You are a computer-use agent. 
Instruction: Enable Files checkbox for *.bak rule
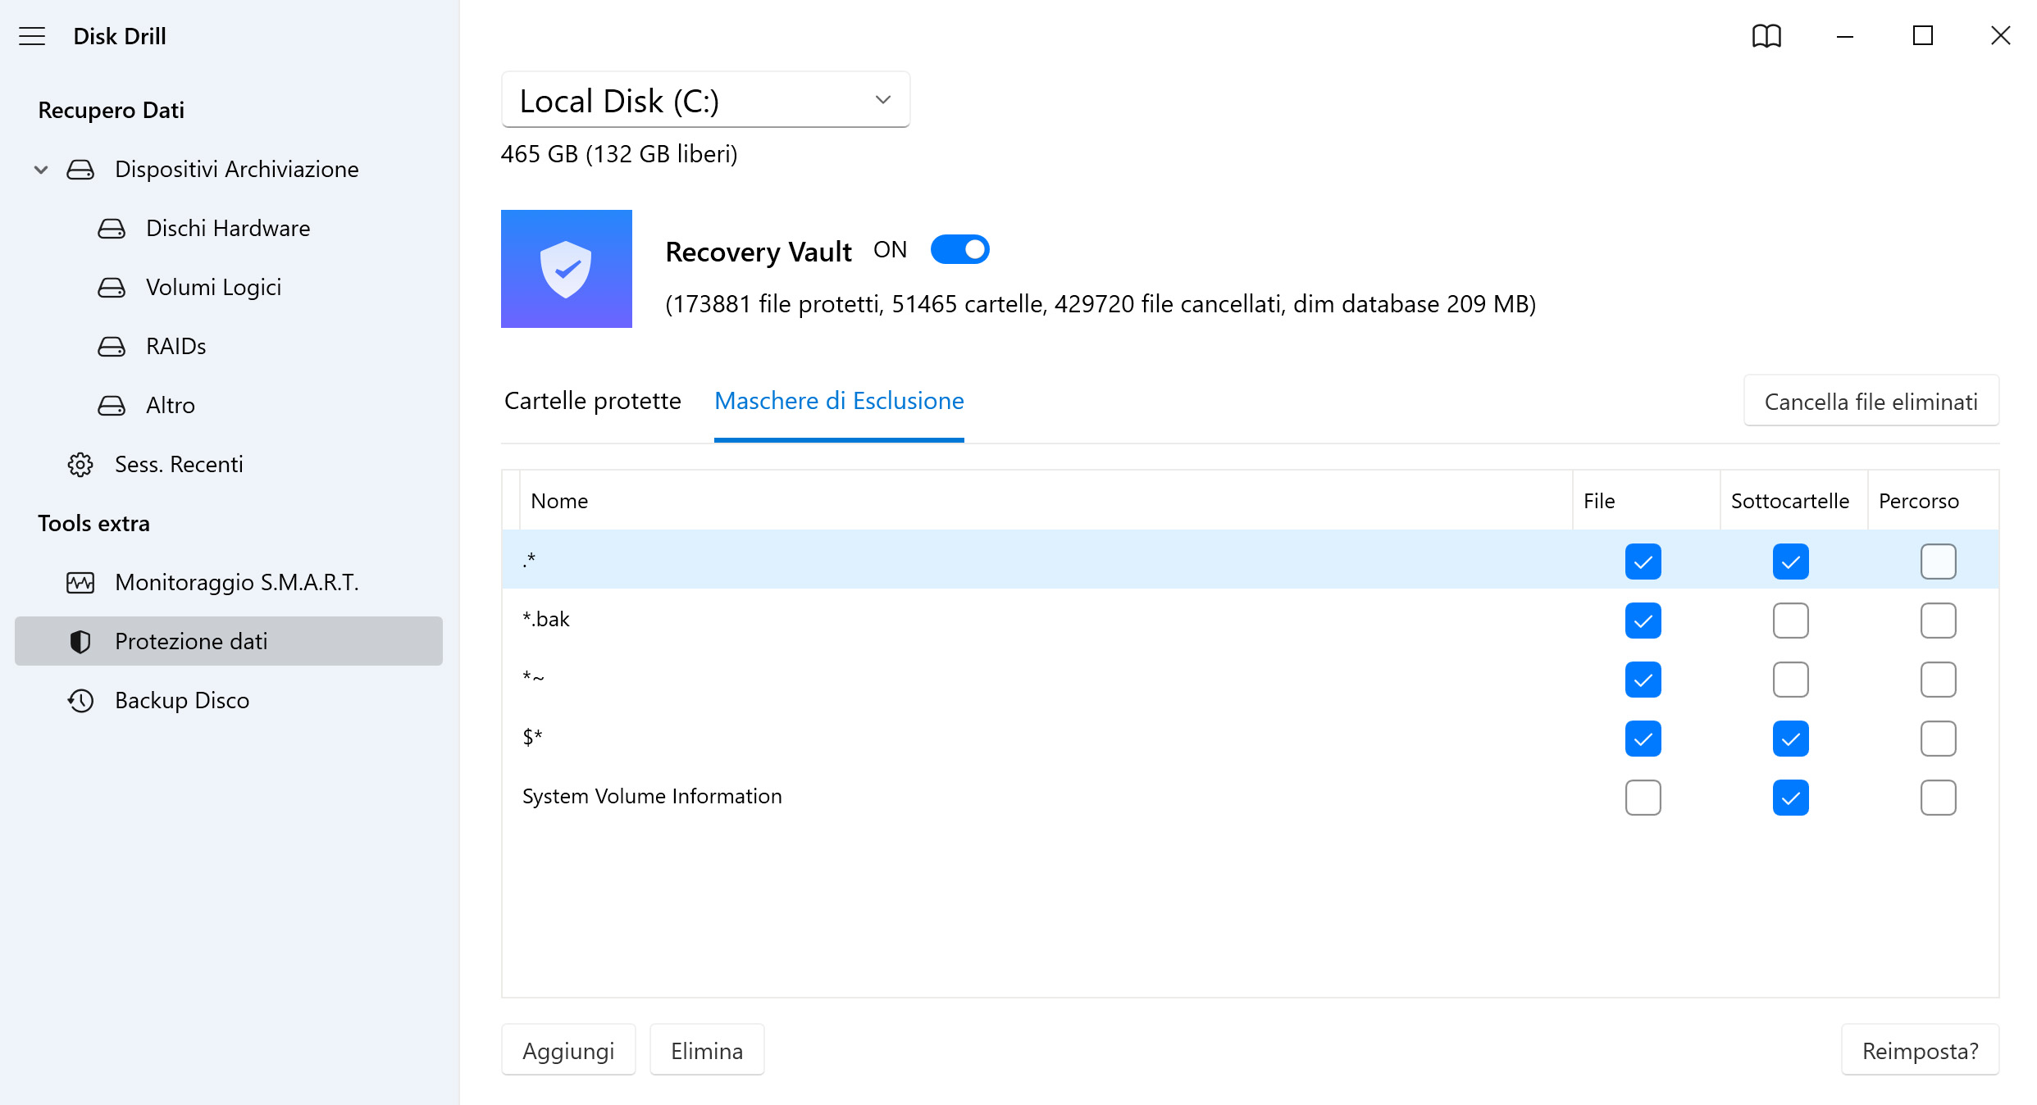[1643, 619]
